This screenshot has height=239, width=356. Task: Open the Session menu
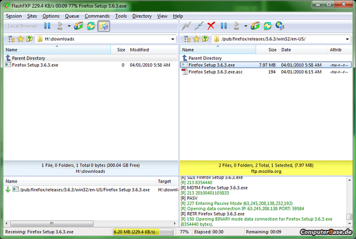(x=14, y=16)
